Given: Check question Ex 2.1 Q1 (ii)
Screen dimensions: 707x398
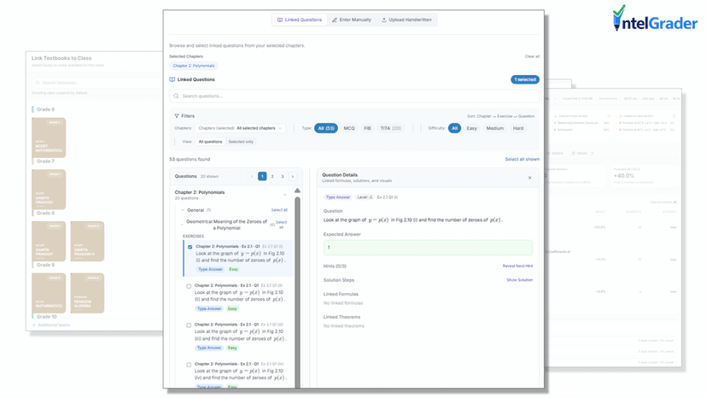Looking at the screenshot, I should (189, 286).
